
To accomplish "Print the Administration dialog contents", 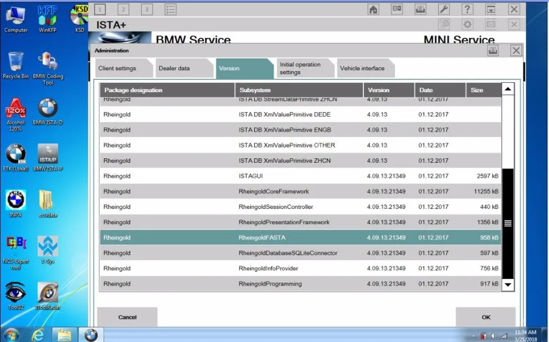I will tap(493, 50).
